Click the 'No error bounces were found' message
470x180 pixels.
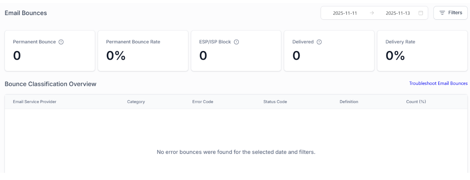[236, 152]
